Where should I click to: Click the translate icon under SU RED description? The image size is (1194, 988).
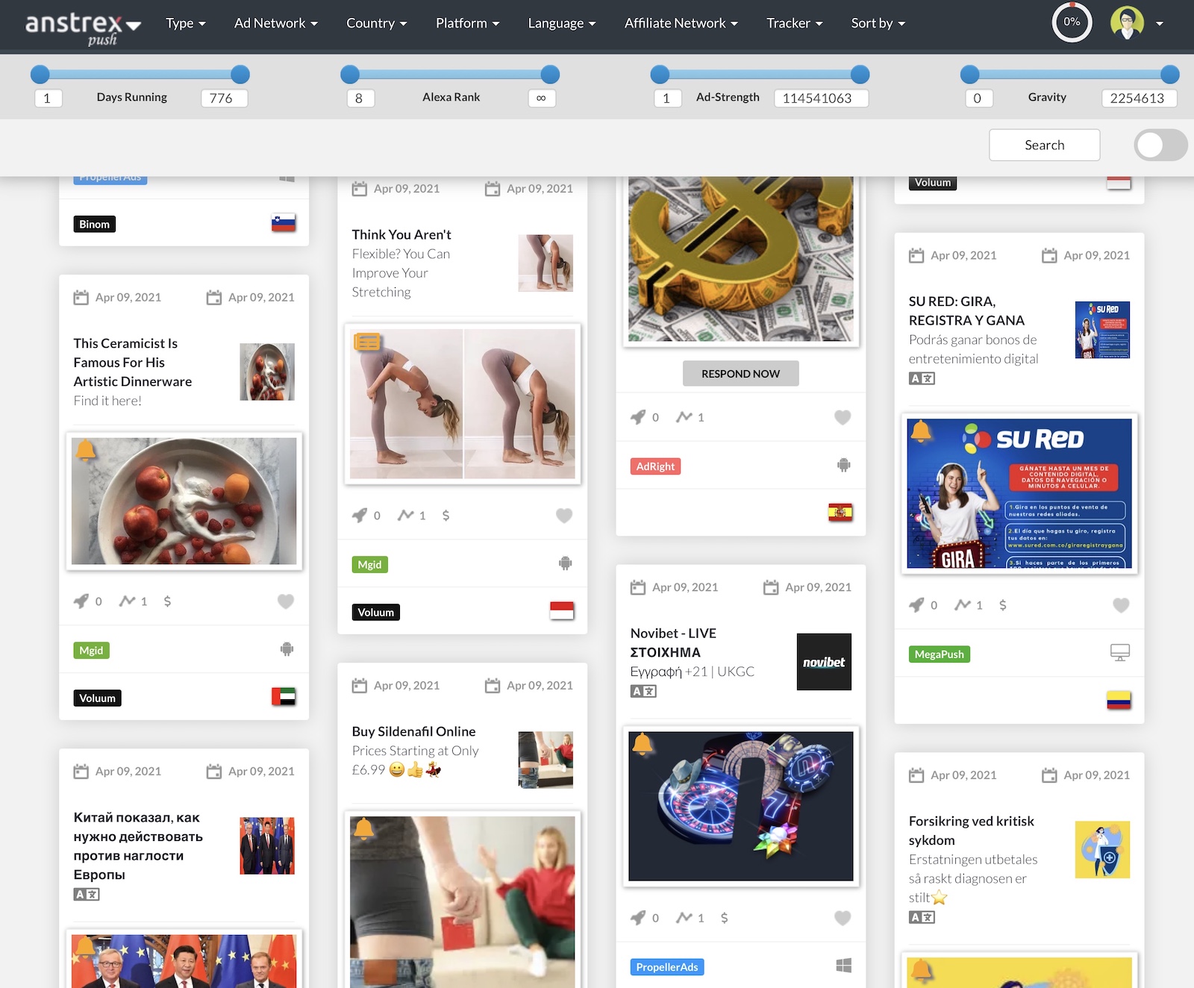(922, 378)
